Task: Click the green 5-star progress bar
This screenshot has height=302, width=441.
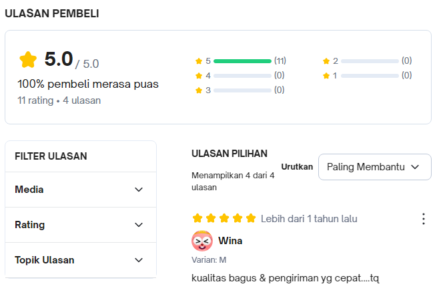Action: [242, 61]
